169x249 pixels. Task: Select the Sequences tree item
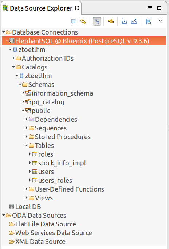pyautogui.click(x=51, y=128)
